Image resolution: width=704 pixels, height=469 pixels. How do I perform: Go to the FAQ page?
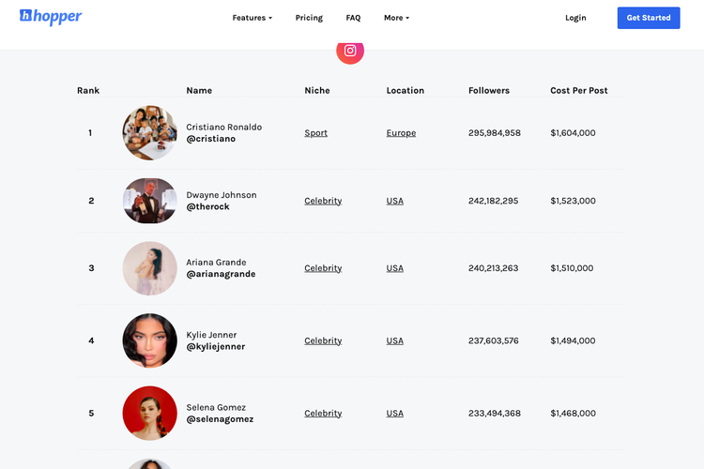click(x=353, y=18)
